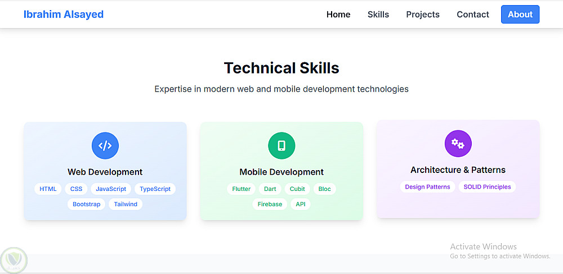This screenshot has height=274, width=563.
Task: Open the Contact nav link
Action: tap(473, 15)
